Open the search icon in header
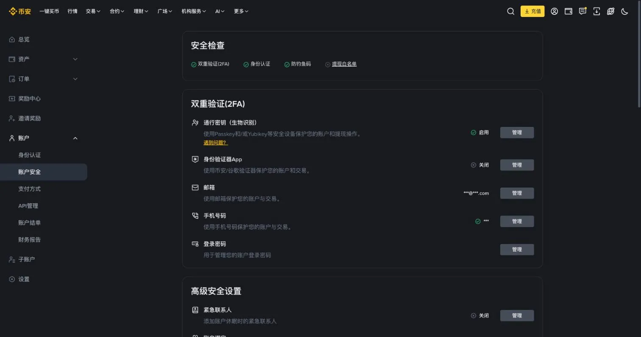 (x=510, y=11)
